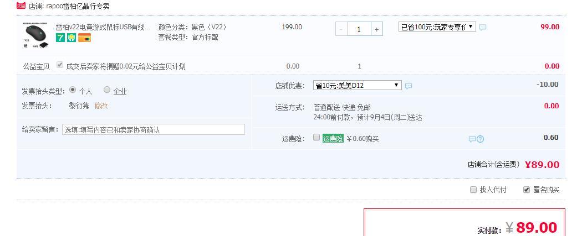The width and height of the screenshot is (587, 236).
Task: Click the comment bubble icon in the 运费险 row
Action: pyautogui.click(x=472, y=139)
